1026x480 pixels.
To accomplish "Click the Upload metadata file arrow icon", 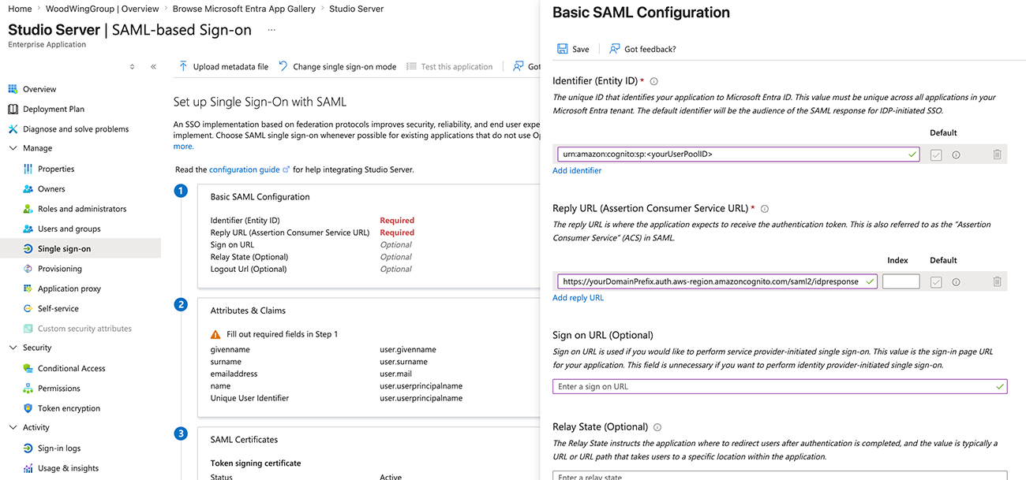I will pos(183,66).
